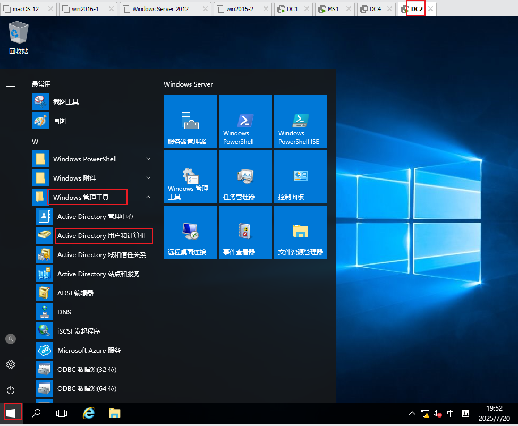Click the Windows PowerShell folder entry
This screenshot has height=426, width=518.
(92, 159)
